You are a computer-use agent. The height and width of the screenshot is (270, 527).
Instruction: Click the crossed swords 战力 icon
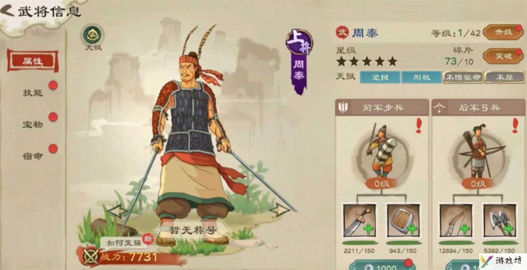90,257
